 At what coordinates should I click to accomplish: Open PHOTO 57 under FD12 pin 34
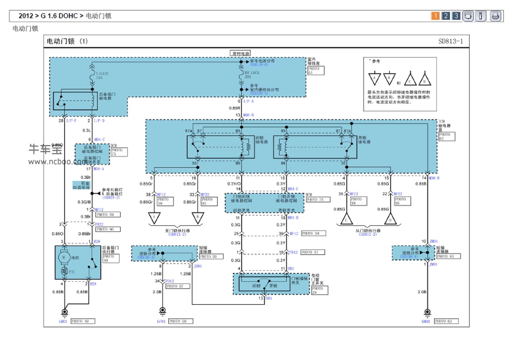[178, 286]
